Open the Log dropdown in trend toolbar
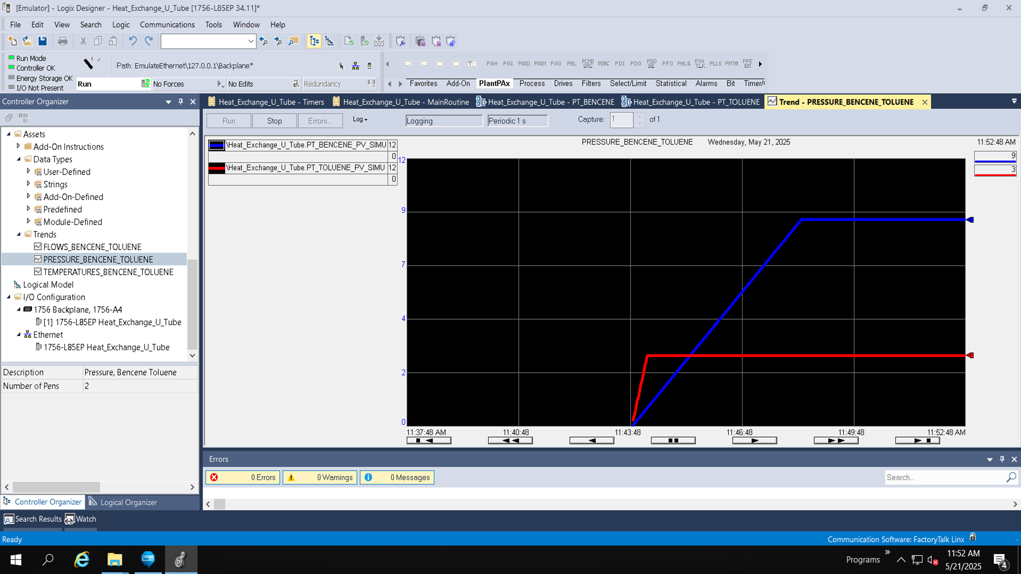The height and width of the screenshot is (574, 1021). click(x=360, y=119)
